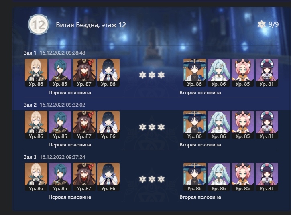Click the hat-wearing level 87 portrait in Зал 1

(84, 73)
